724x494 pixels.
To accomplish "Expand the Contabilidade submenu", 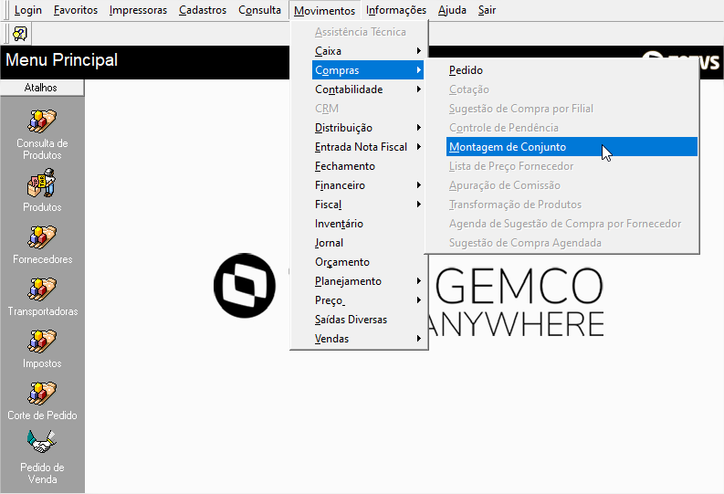I will [368, 89].
